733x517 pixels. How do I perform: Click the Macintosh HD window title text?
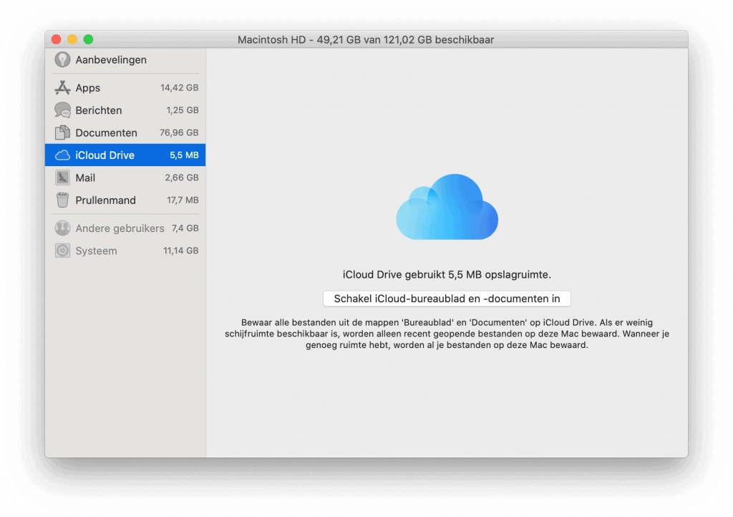(366, 39)
